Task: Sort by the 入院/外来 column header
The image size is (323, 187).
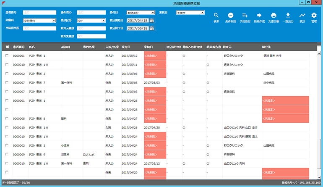Action: pos(112,47)
